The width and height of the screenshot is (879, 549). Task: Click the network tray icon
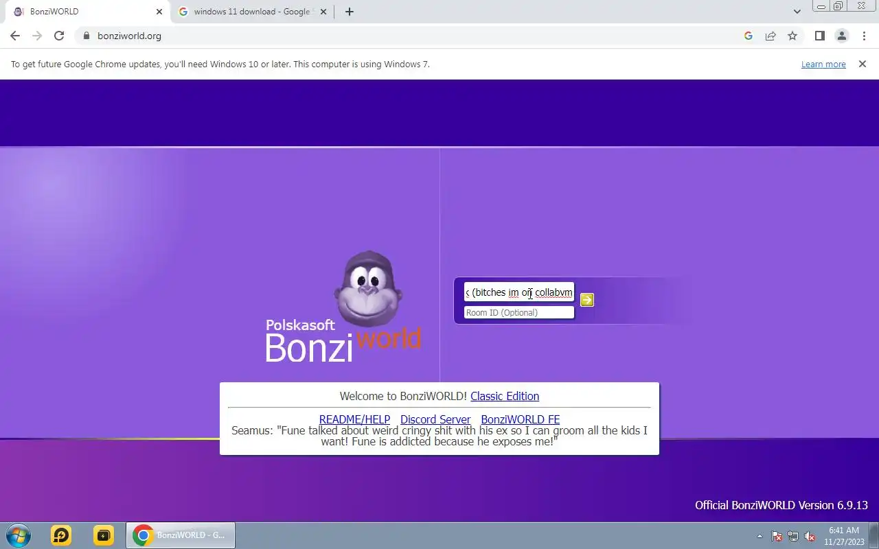793,536
